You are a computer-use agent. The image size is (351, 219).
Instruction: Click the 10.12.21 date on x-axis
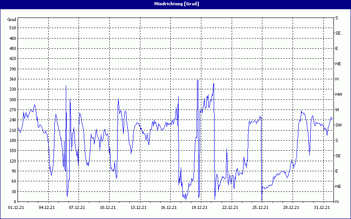[108, 208]
